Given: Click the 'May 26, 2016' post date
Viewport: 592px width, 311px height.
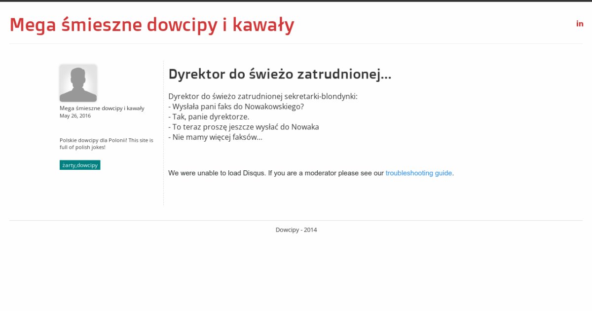Looking at the screenshot, I should [75, 116].
